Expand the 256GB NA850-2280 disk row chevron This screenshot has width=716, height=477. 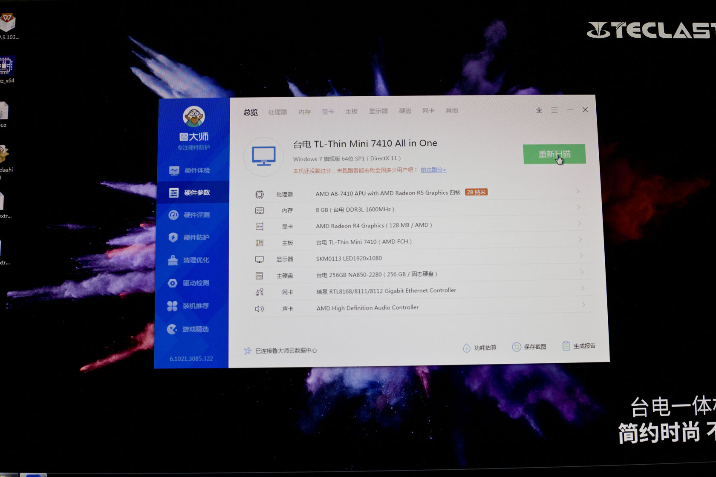point(582,272)
